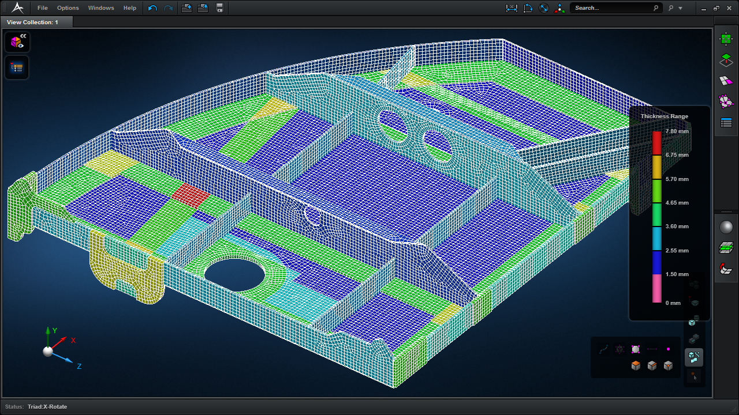Viewport: 739px width, 415px height.
Task: Open the Options menu
Action: 68,8
